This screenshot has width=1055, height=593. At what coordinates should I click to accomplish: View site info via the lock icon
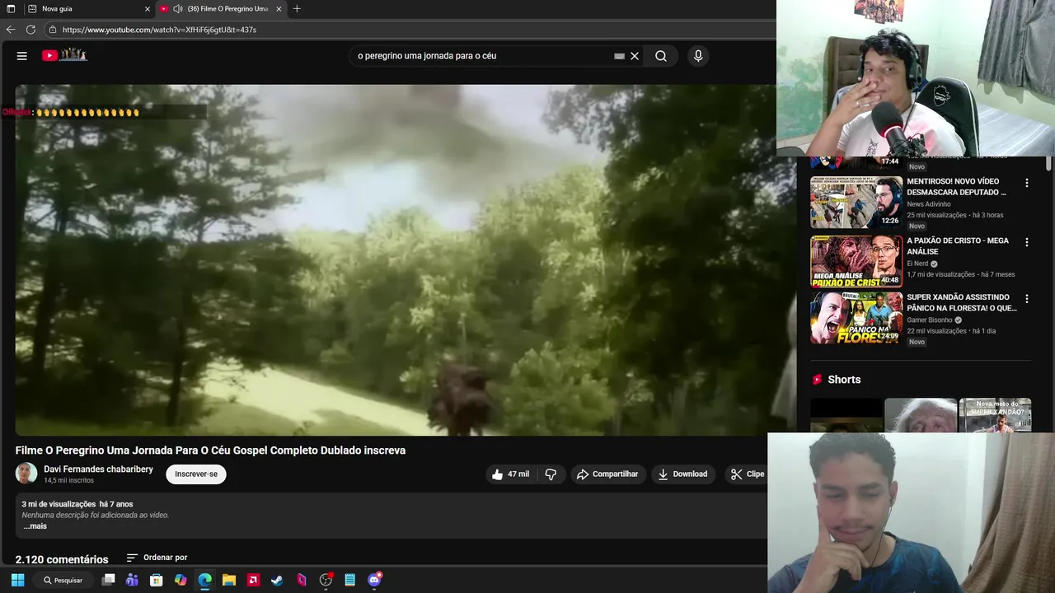click(x=53, y=30)
